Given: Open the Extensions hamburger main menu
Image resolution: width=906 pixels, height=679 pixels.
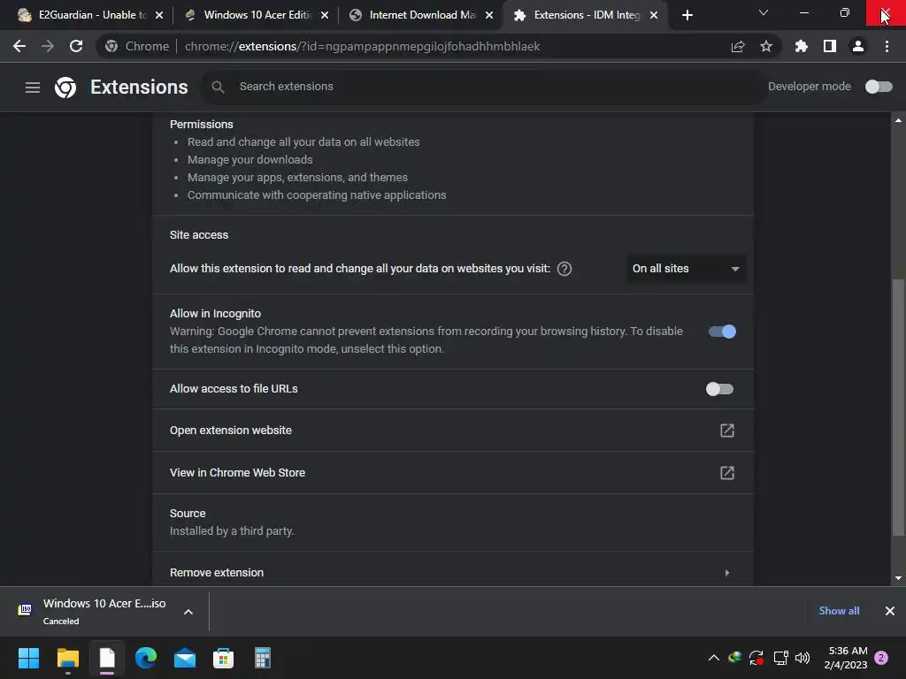Looking at the screenshot, I should click(x=33, y=88).
